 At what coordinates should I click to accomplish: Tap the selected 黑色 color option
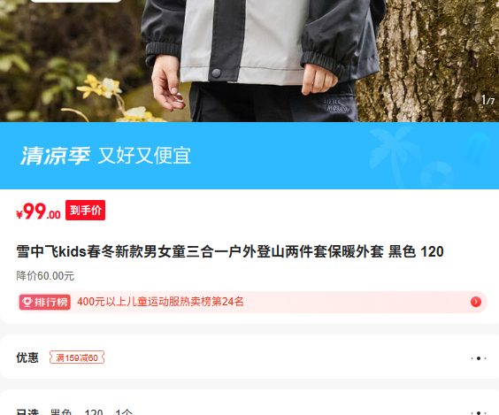(x=61, y=411)
